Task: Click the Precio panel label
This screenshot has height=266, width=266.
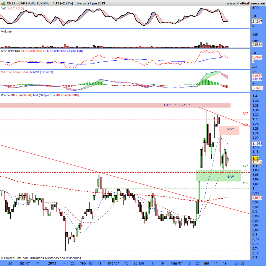Action: (x=5, y=95)
